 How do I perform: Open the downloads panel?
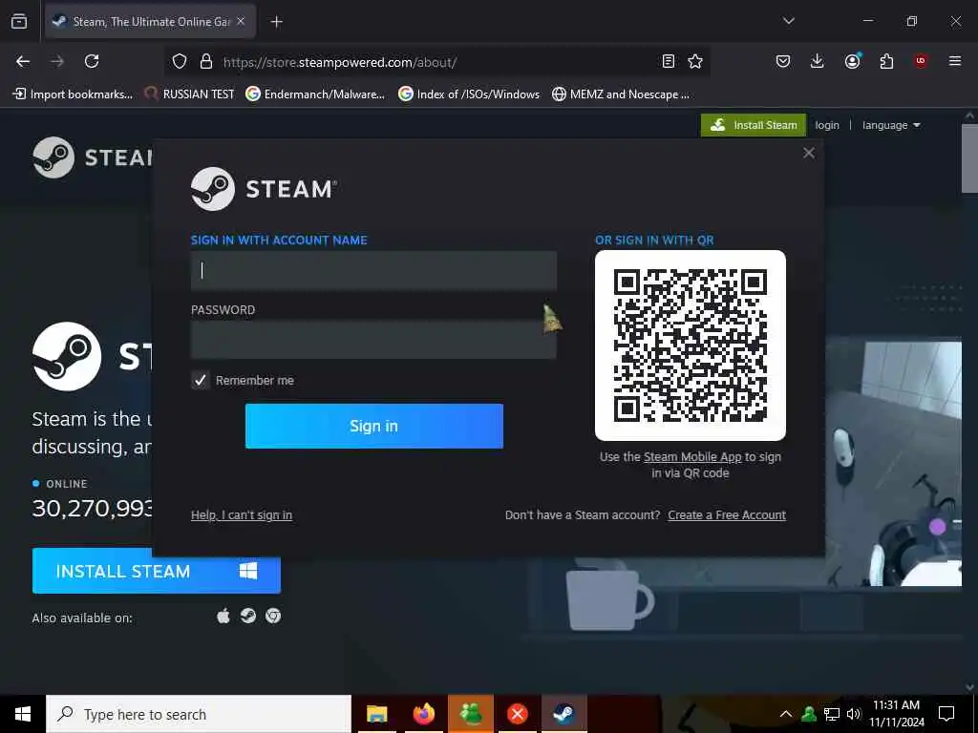click(818, 61)
